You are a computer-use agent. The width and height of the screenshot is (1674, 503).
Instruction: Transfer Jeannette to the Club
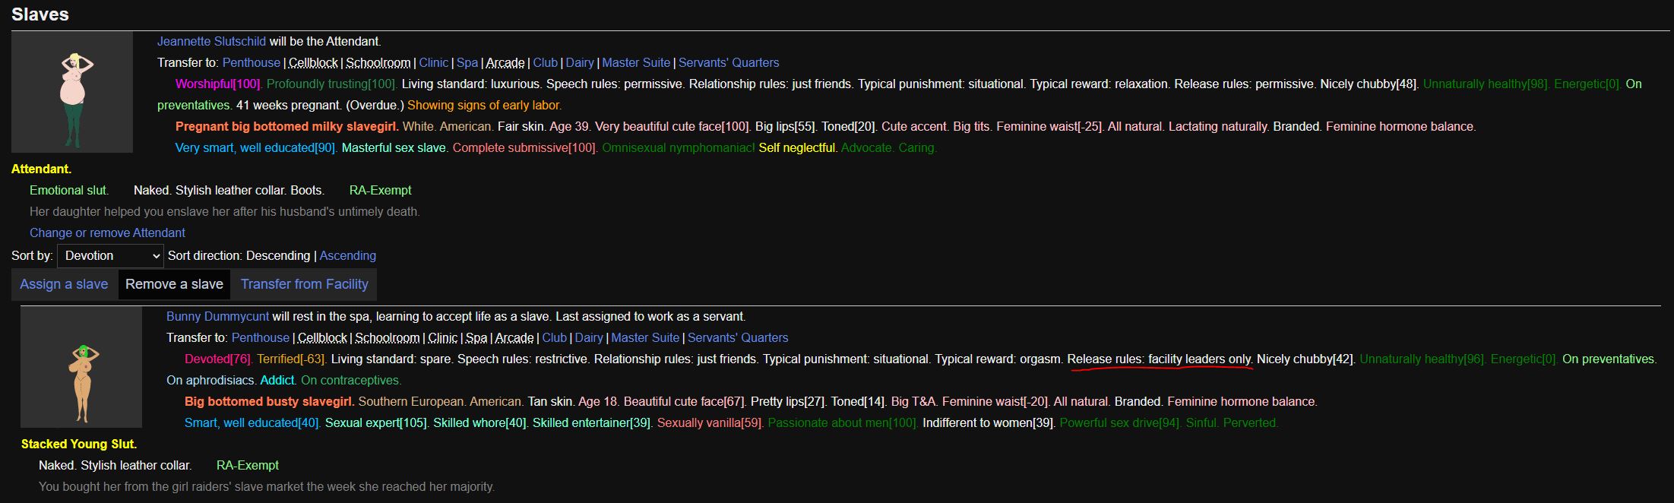pyautogui.click(x=545, y=63)
